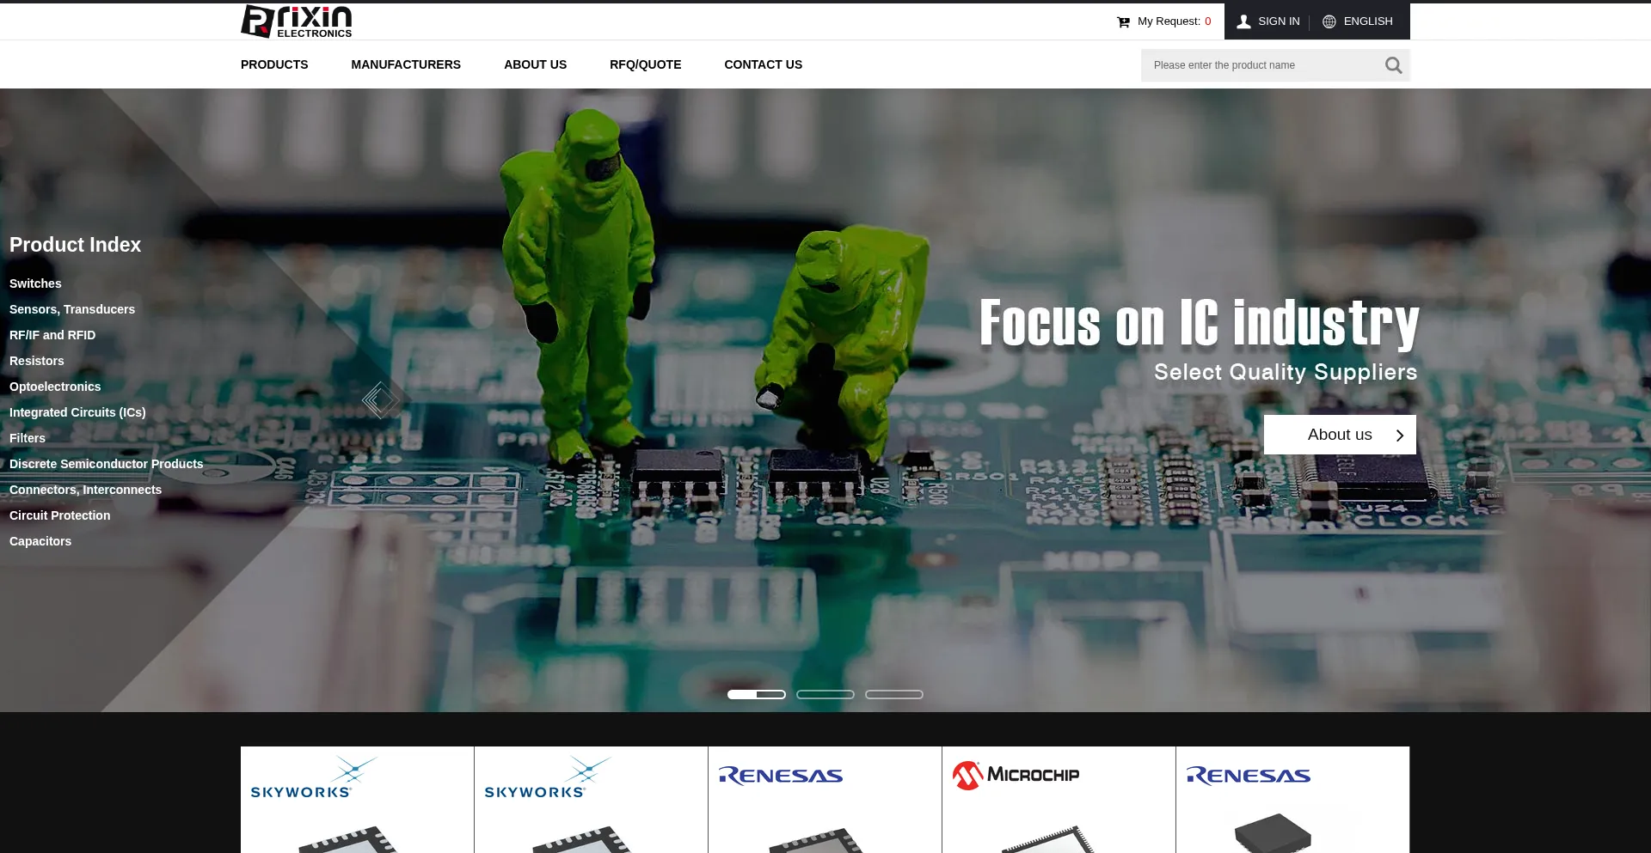This screenshot has height=853, width=1651.
Task: Navigate to CONTACT US
Action: [x=763, y=64]
